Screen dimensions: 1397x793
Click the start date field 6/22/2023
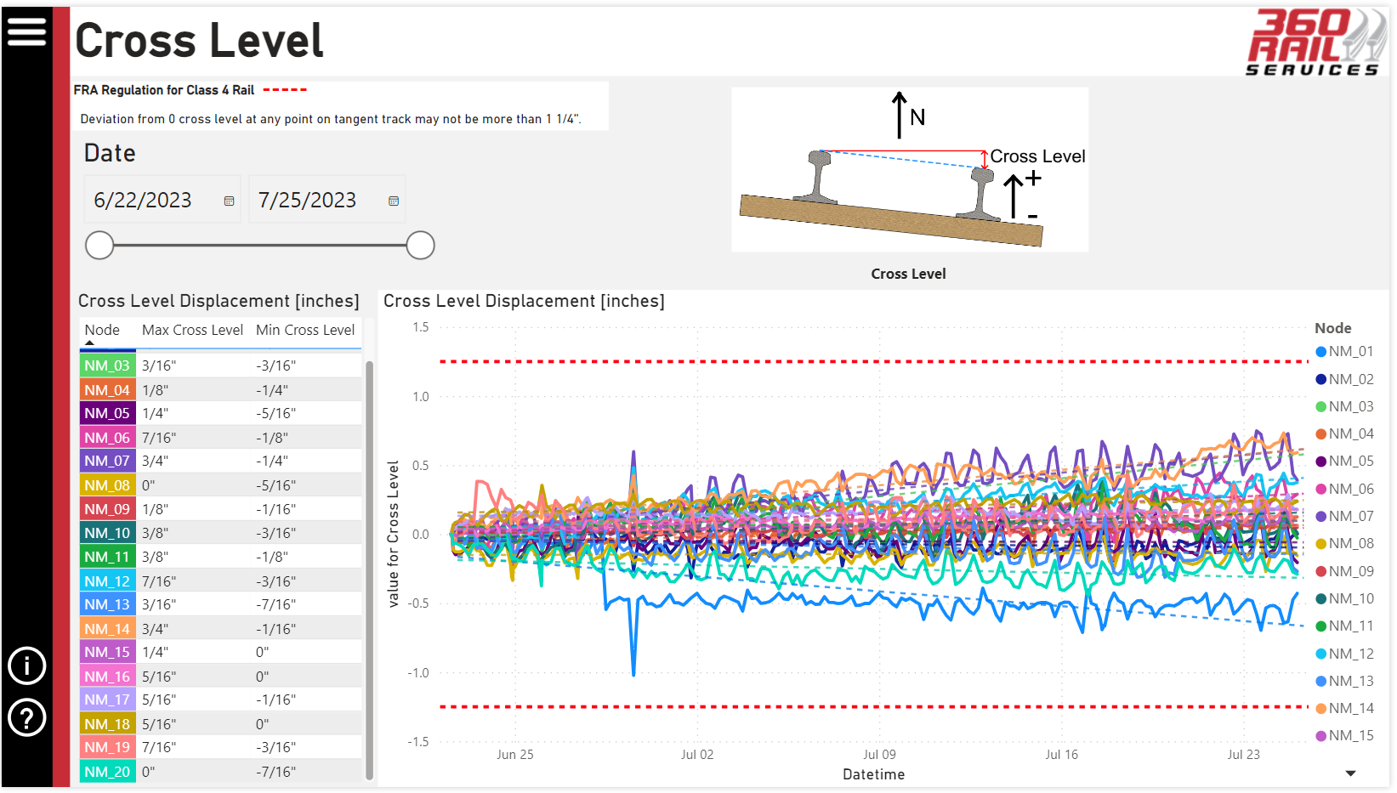[162, 200]
